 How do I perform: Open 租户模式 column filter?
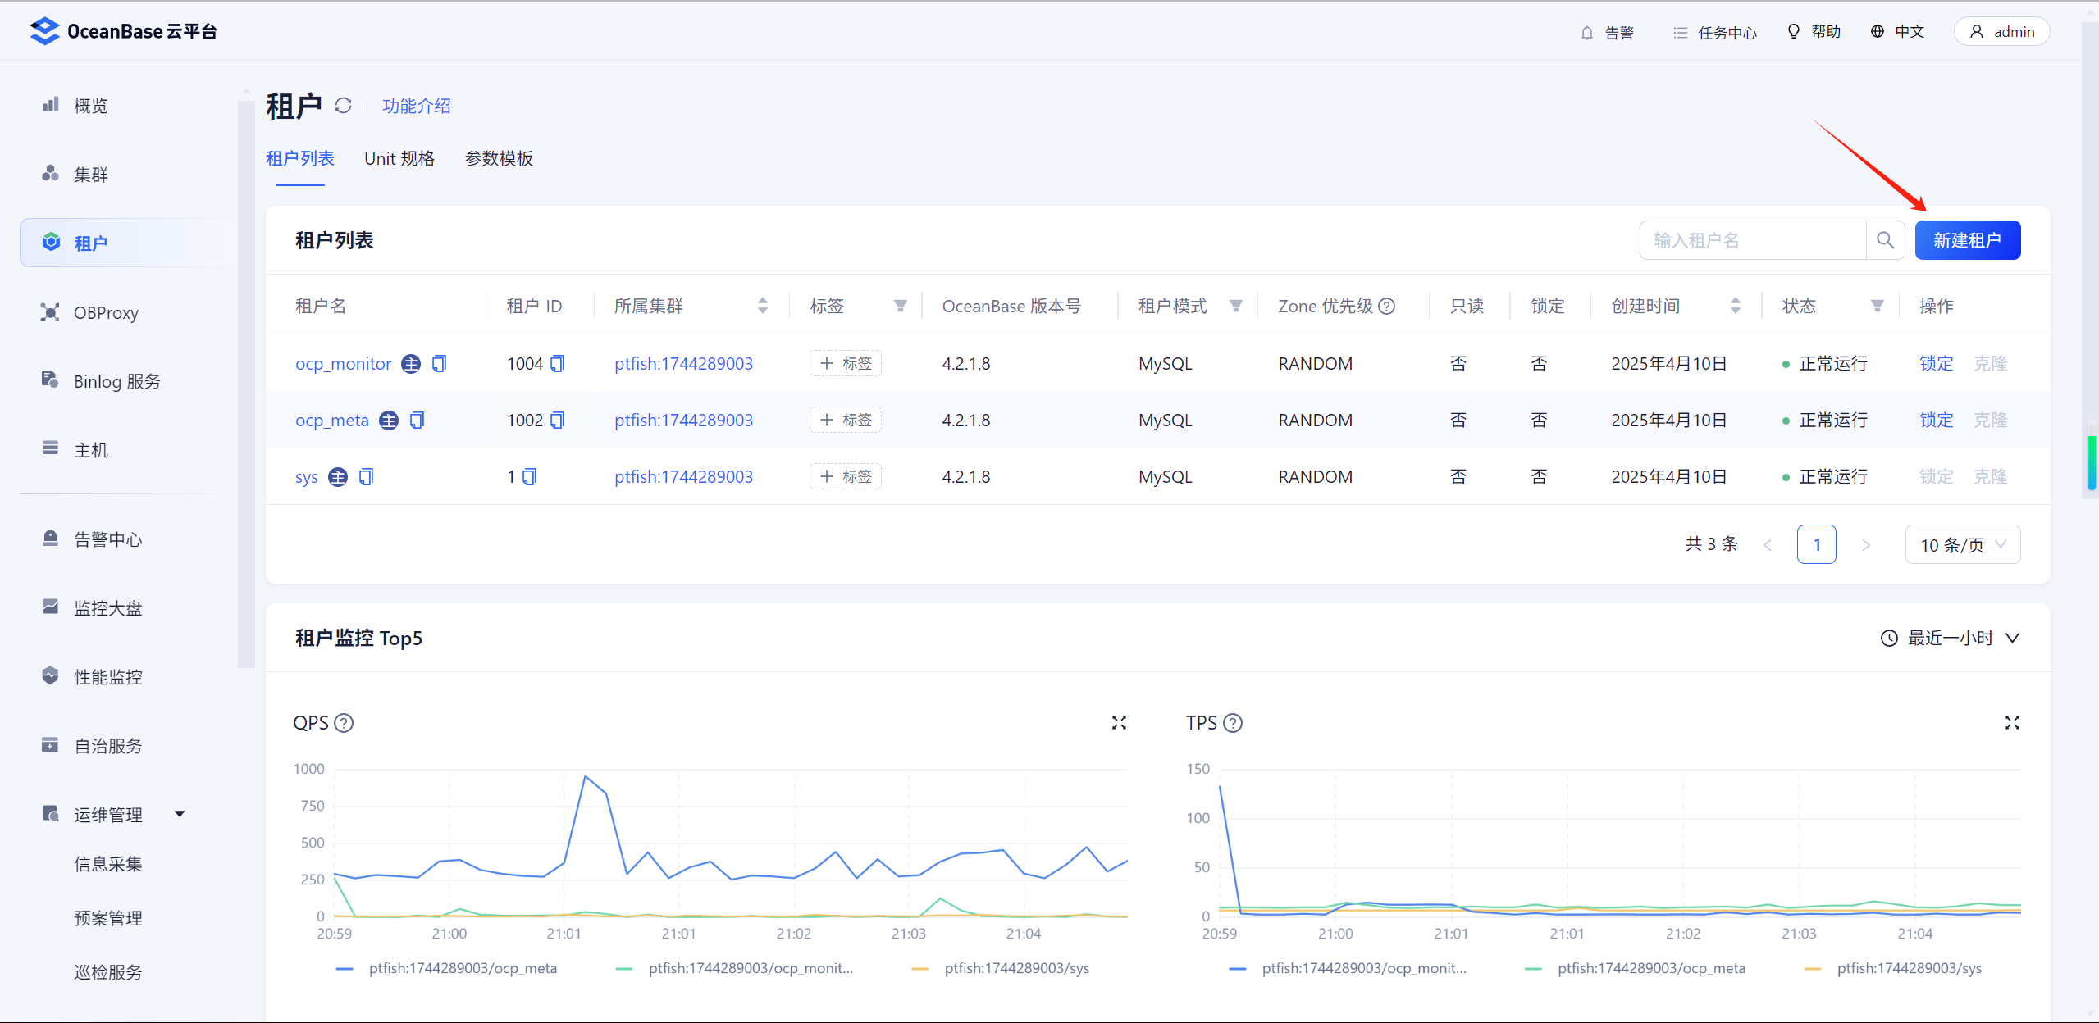coord(1235,306)
